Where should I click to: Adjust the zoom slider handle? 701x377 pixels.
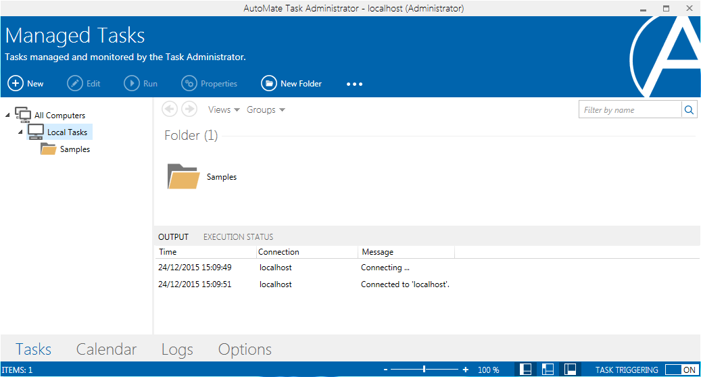click(425, 370)
